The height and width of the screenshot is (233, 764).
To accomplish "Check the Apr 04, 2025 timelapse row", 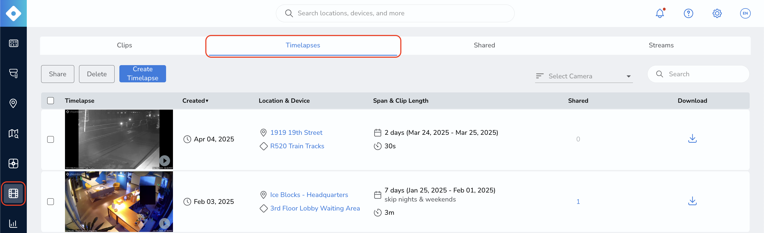I will [x=51, y=140].
